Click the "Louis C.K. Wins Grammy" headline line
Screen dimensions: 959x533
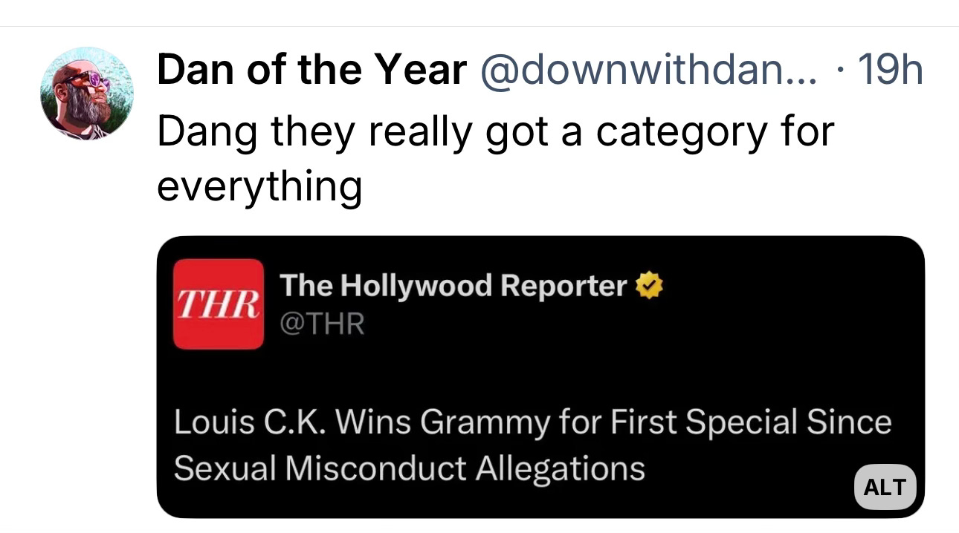[x=532, y=423]
